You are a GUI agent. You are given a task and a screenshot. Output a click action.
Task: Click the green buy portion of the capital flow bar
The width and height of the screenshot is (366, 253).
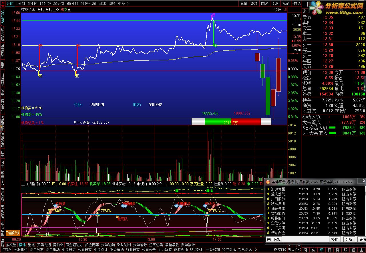[x=218, y=122]
